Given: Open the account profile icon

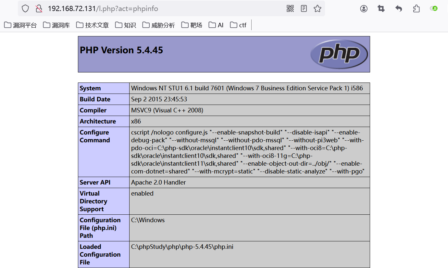Looking at the screenshot, I should click(364, 9).
